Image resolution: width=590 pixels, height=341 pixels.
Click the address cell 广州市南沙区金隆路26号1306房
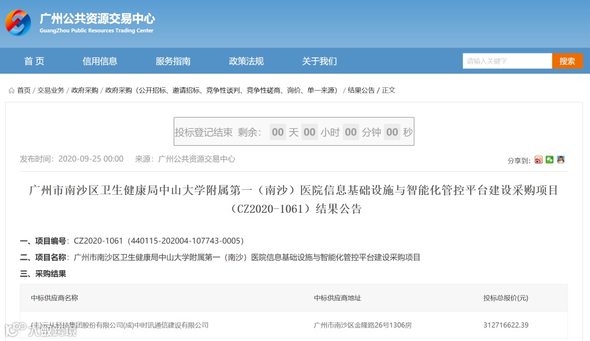pos(363,325)
